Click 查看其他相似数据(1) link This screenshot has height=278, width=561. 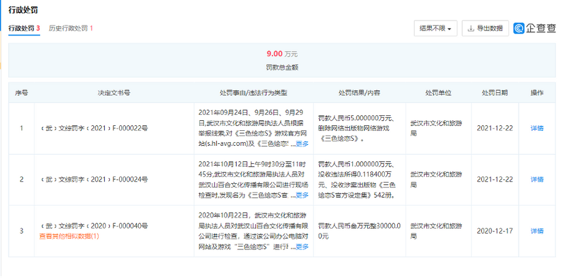[69, 236]
